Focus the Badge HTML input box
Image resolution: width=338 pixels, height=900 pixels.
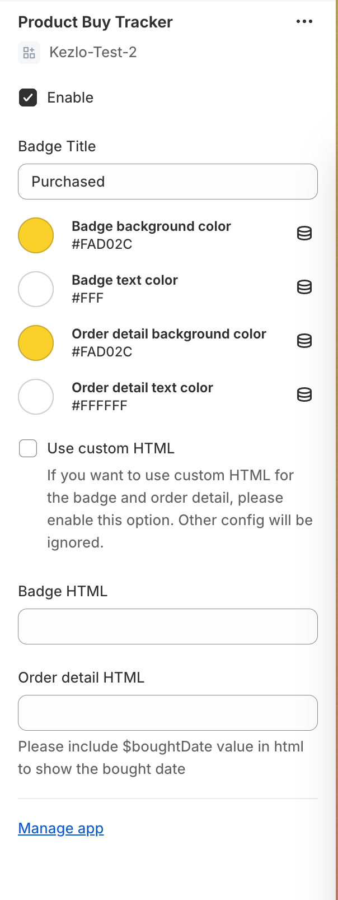click(x=168, y=626)
